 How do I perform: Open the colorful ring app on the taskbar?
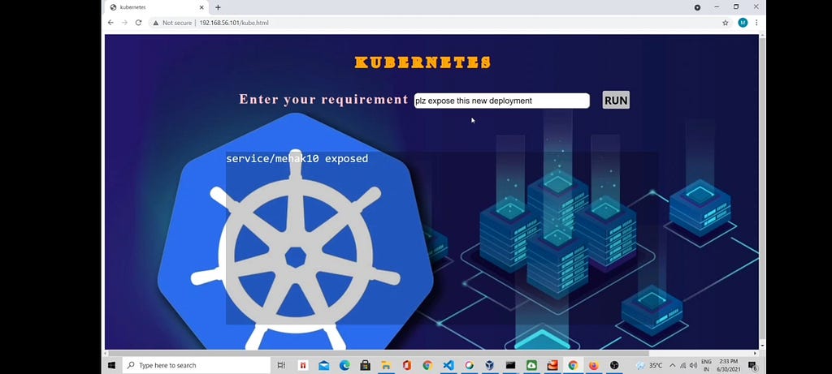click(469, 365)
